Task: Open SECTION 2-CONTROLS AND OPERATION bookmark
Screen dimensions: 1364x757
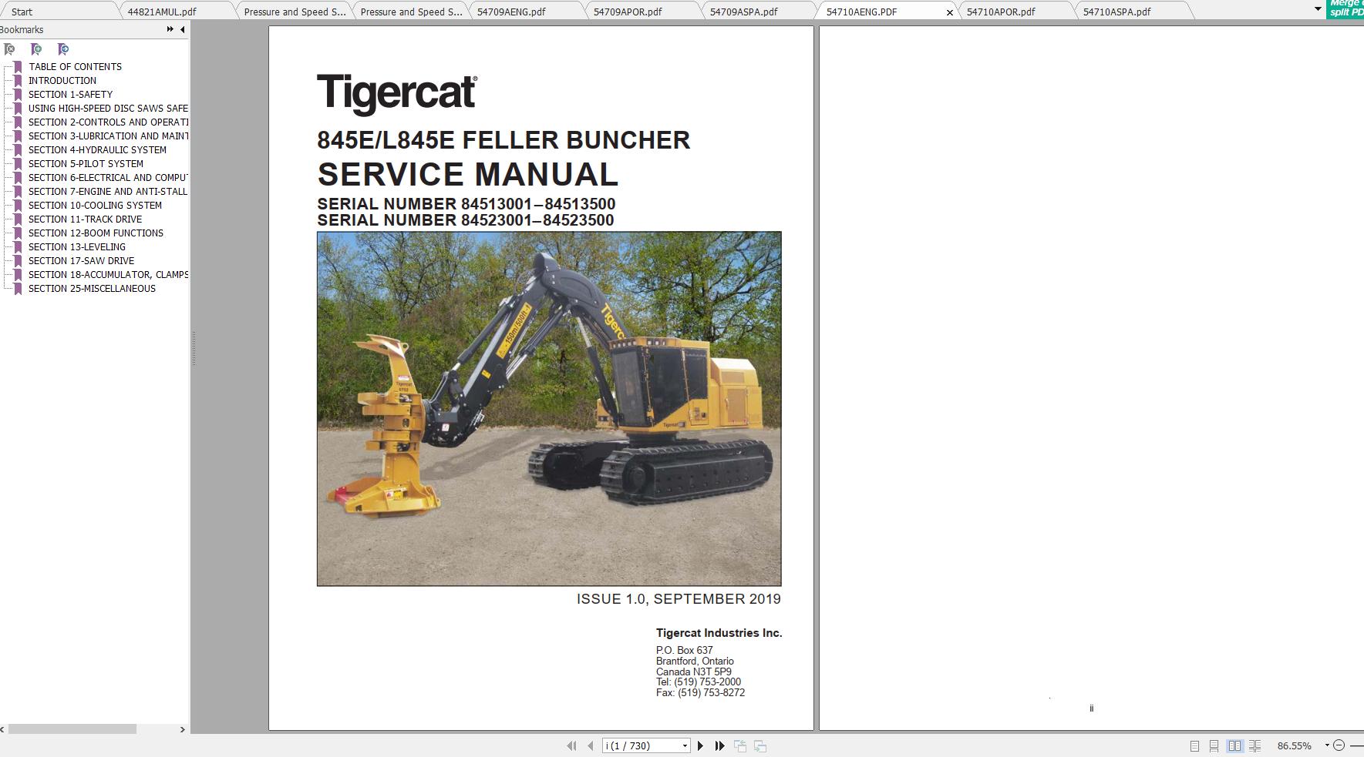Action: [108, 122]
